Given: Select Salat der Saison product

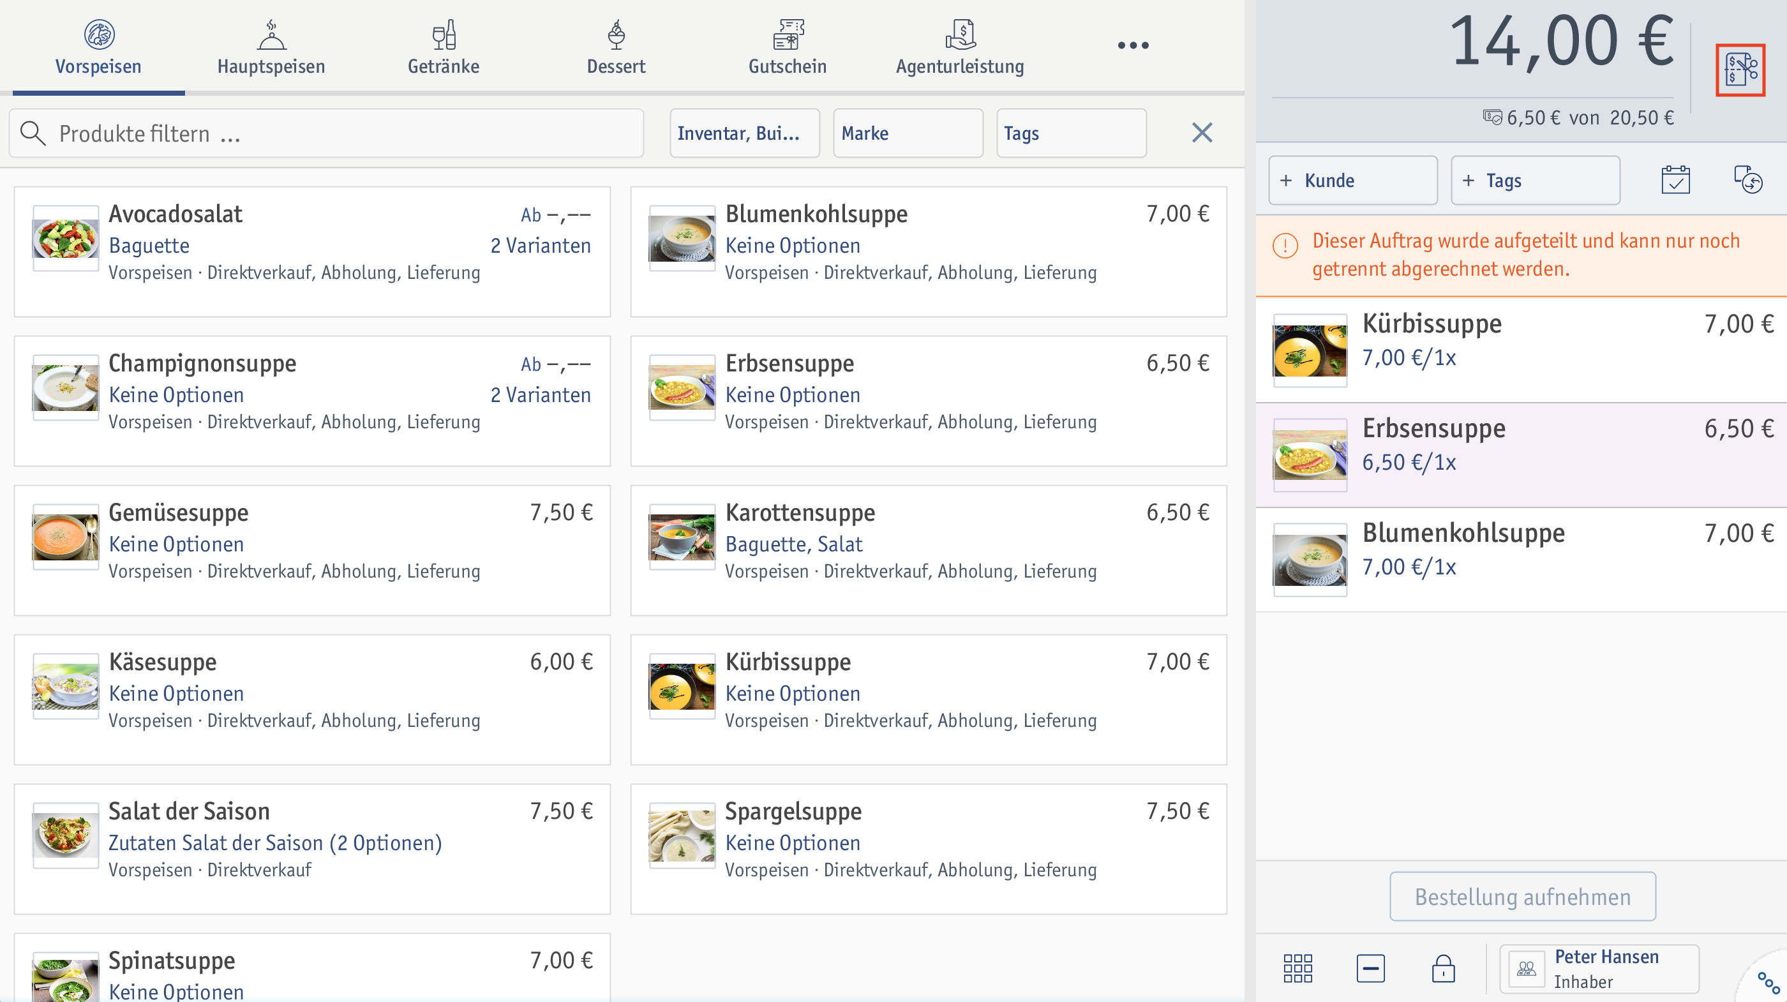Looking at the screenshot, I should pos(312,849).
